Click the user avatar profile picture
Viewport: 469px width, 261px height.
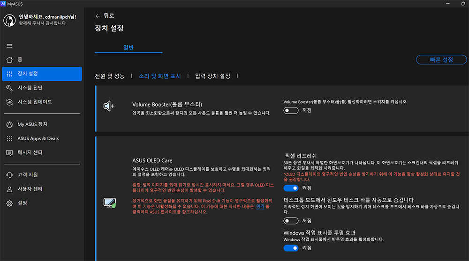coord(9,20)
